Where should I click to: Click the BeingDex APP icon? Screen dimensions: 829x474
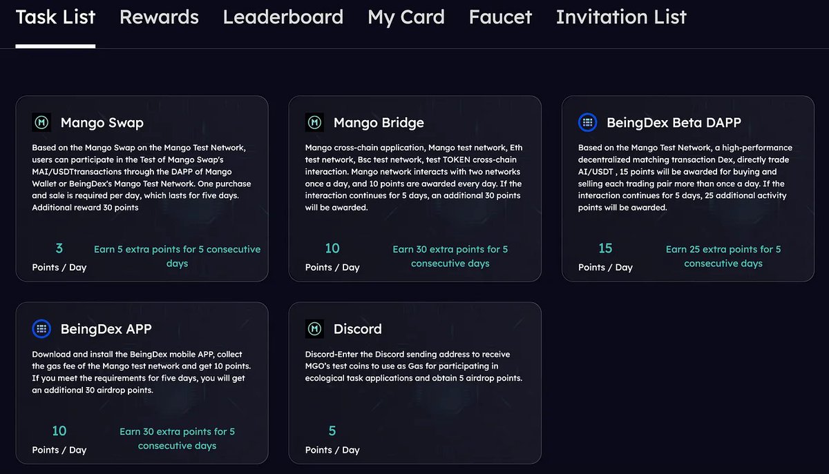tap(41, 328)
